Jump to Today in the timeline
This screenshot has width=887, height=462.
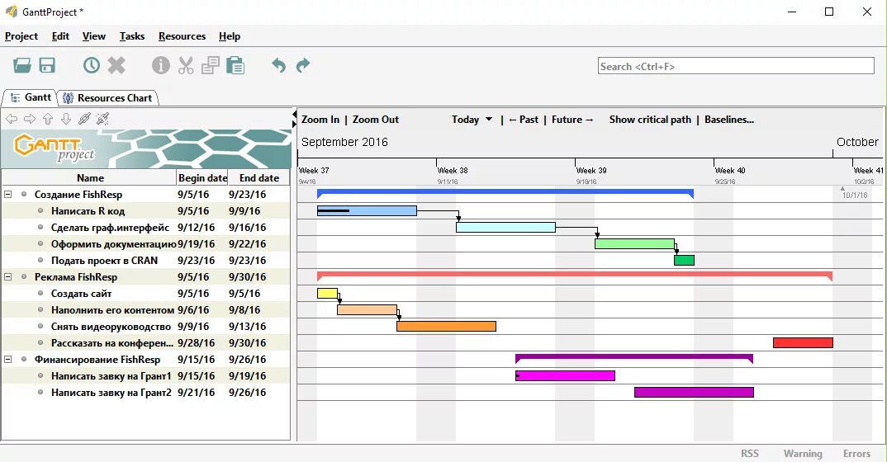click(465, 119)
